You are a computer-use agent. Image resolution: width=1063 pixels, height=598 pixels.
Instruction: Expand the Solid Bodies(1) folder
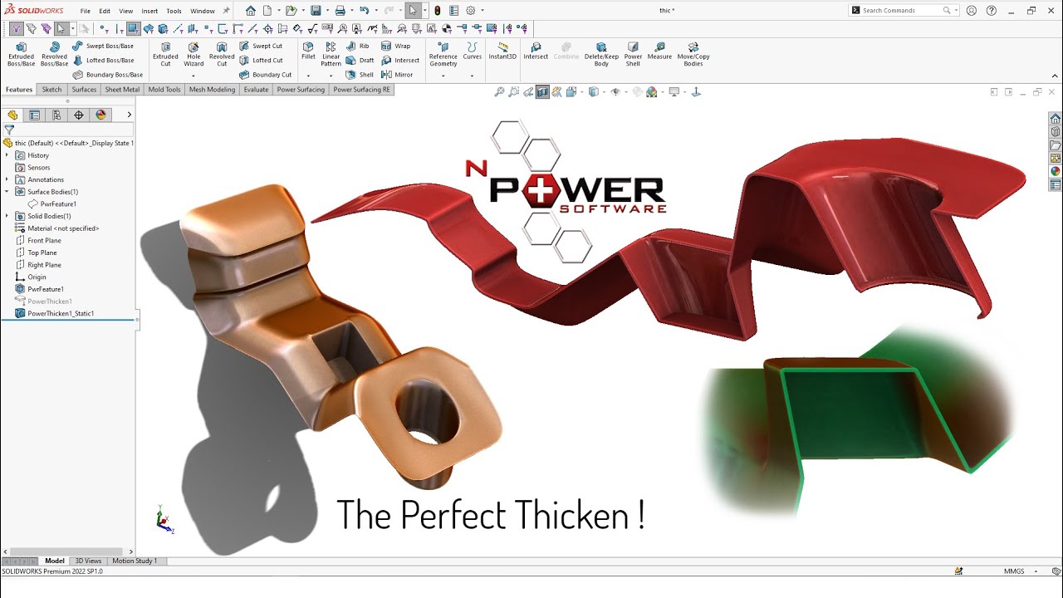pos(7,216)
